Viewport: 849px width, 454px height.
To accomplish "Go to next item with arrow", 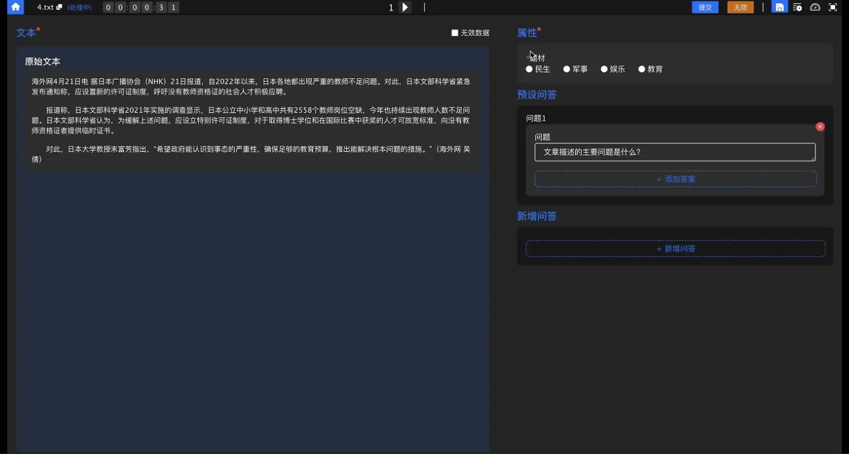I will (x=405, y=7).
